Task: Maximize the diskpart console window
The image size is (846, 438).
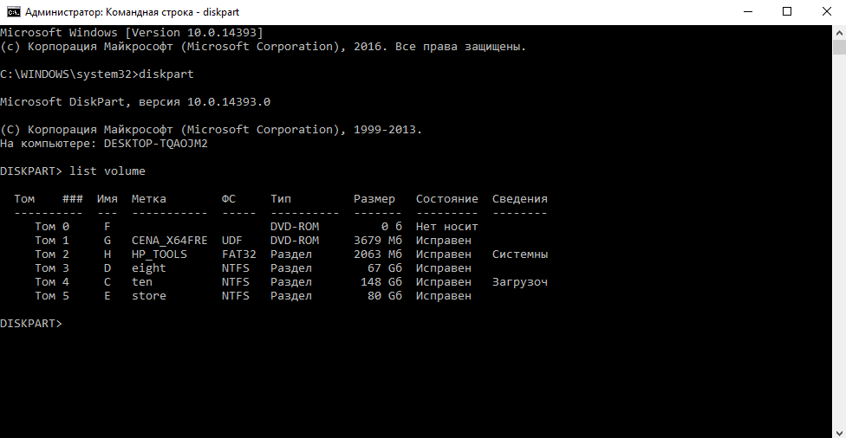Action: pos(786,11)
